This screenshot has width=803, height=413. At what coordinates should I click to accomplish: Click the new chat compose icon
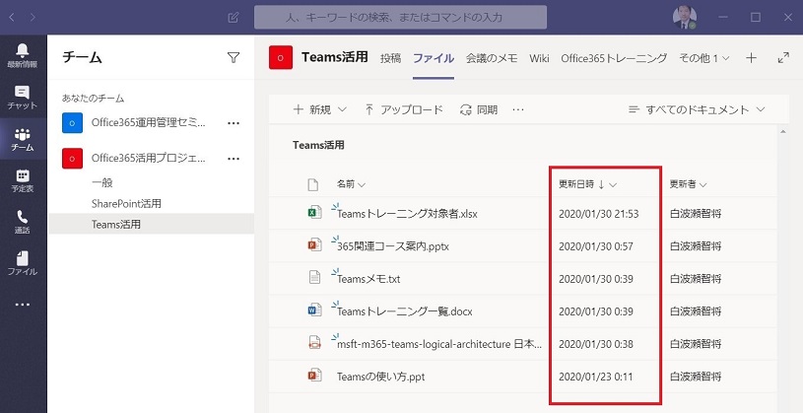(x=233, y=18)
